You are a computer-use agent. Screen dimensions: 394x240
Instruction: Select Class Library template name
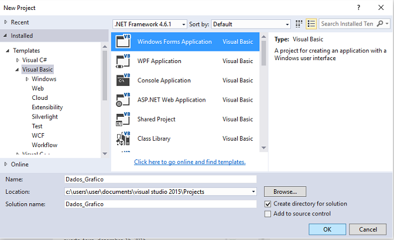pos(154,138)
